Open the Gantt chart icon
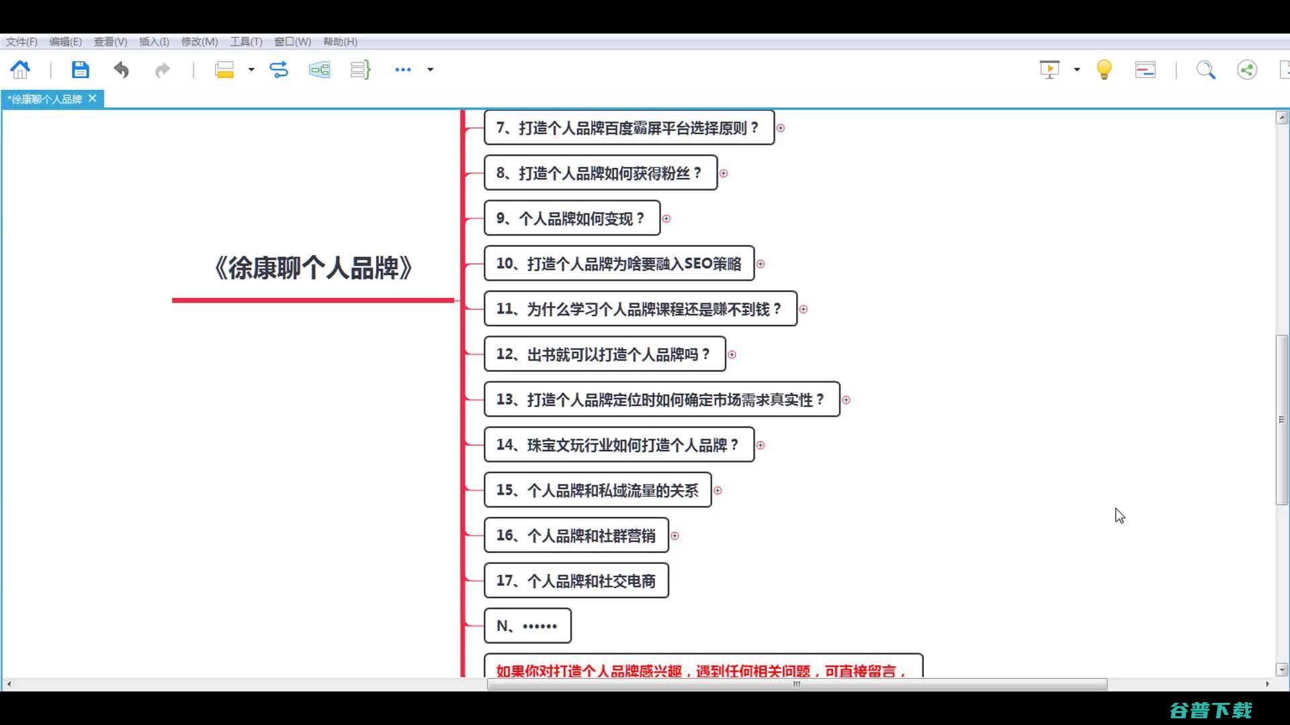Screen dimensions: 1290x725 coord(1146,69)
